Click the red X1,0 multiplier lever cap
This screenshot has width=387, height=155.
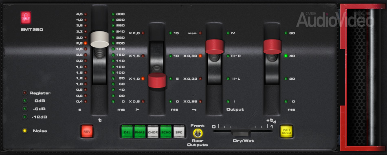pyautogui.click(x=157, y=80)
